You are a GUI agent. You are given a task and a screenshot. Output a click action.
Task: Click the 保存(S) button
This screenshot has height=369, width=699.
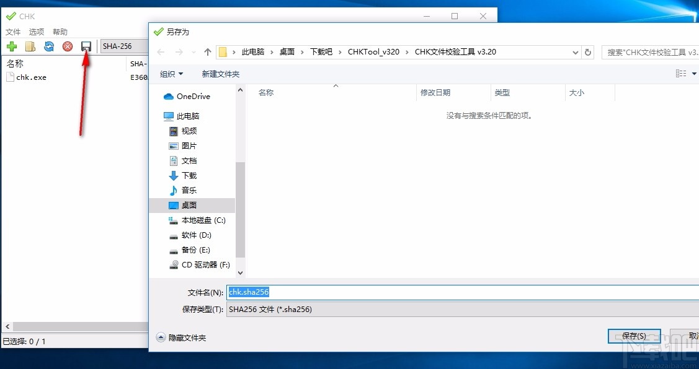(634, 336)
